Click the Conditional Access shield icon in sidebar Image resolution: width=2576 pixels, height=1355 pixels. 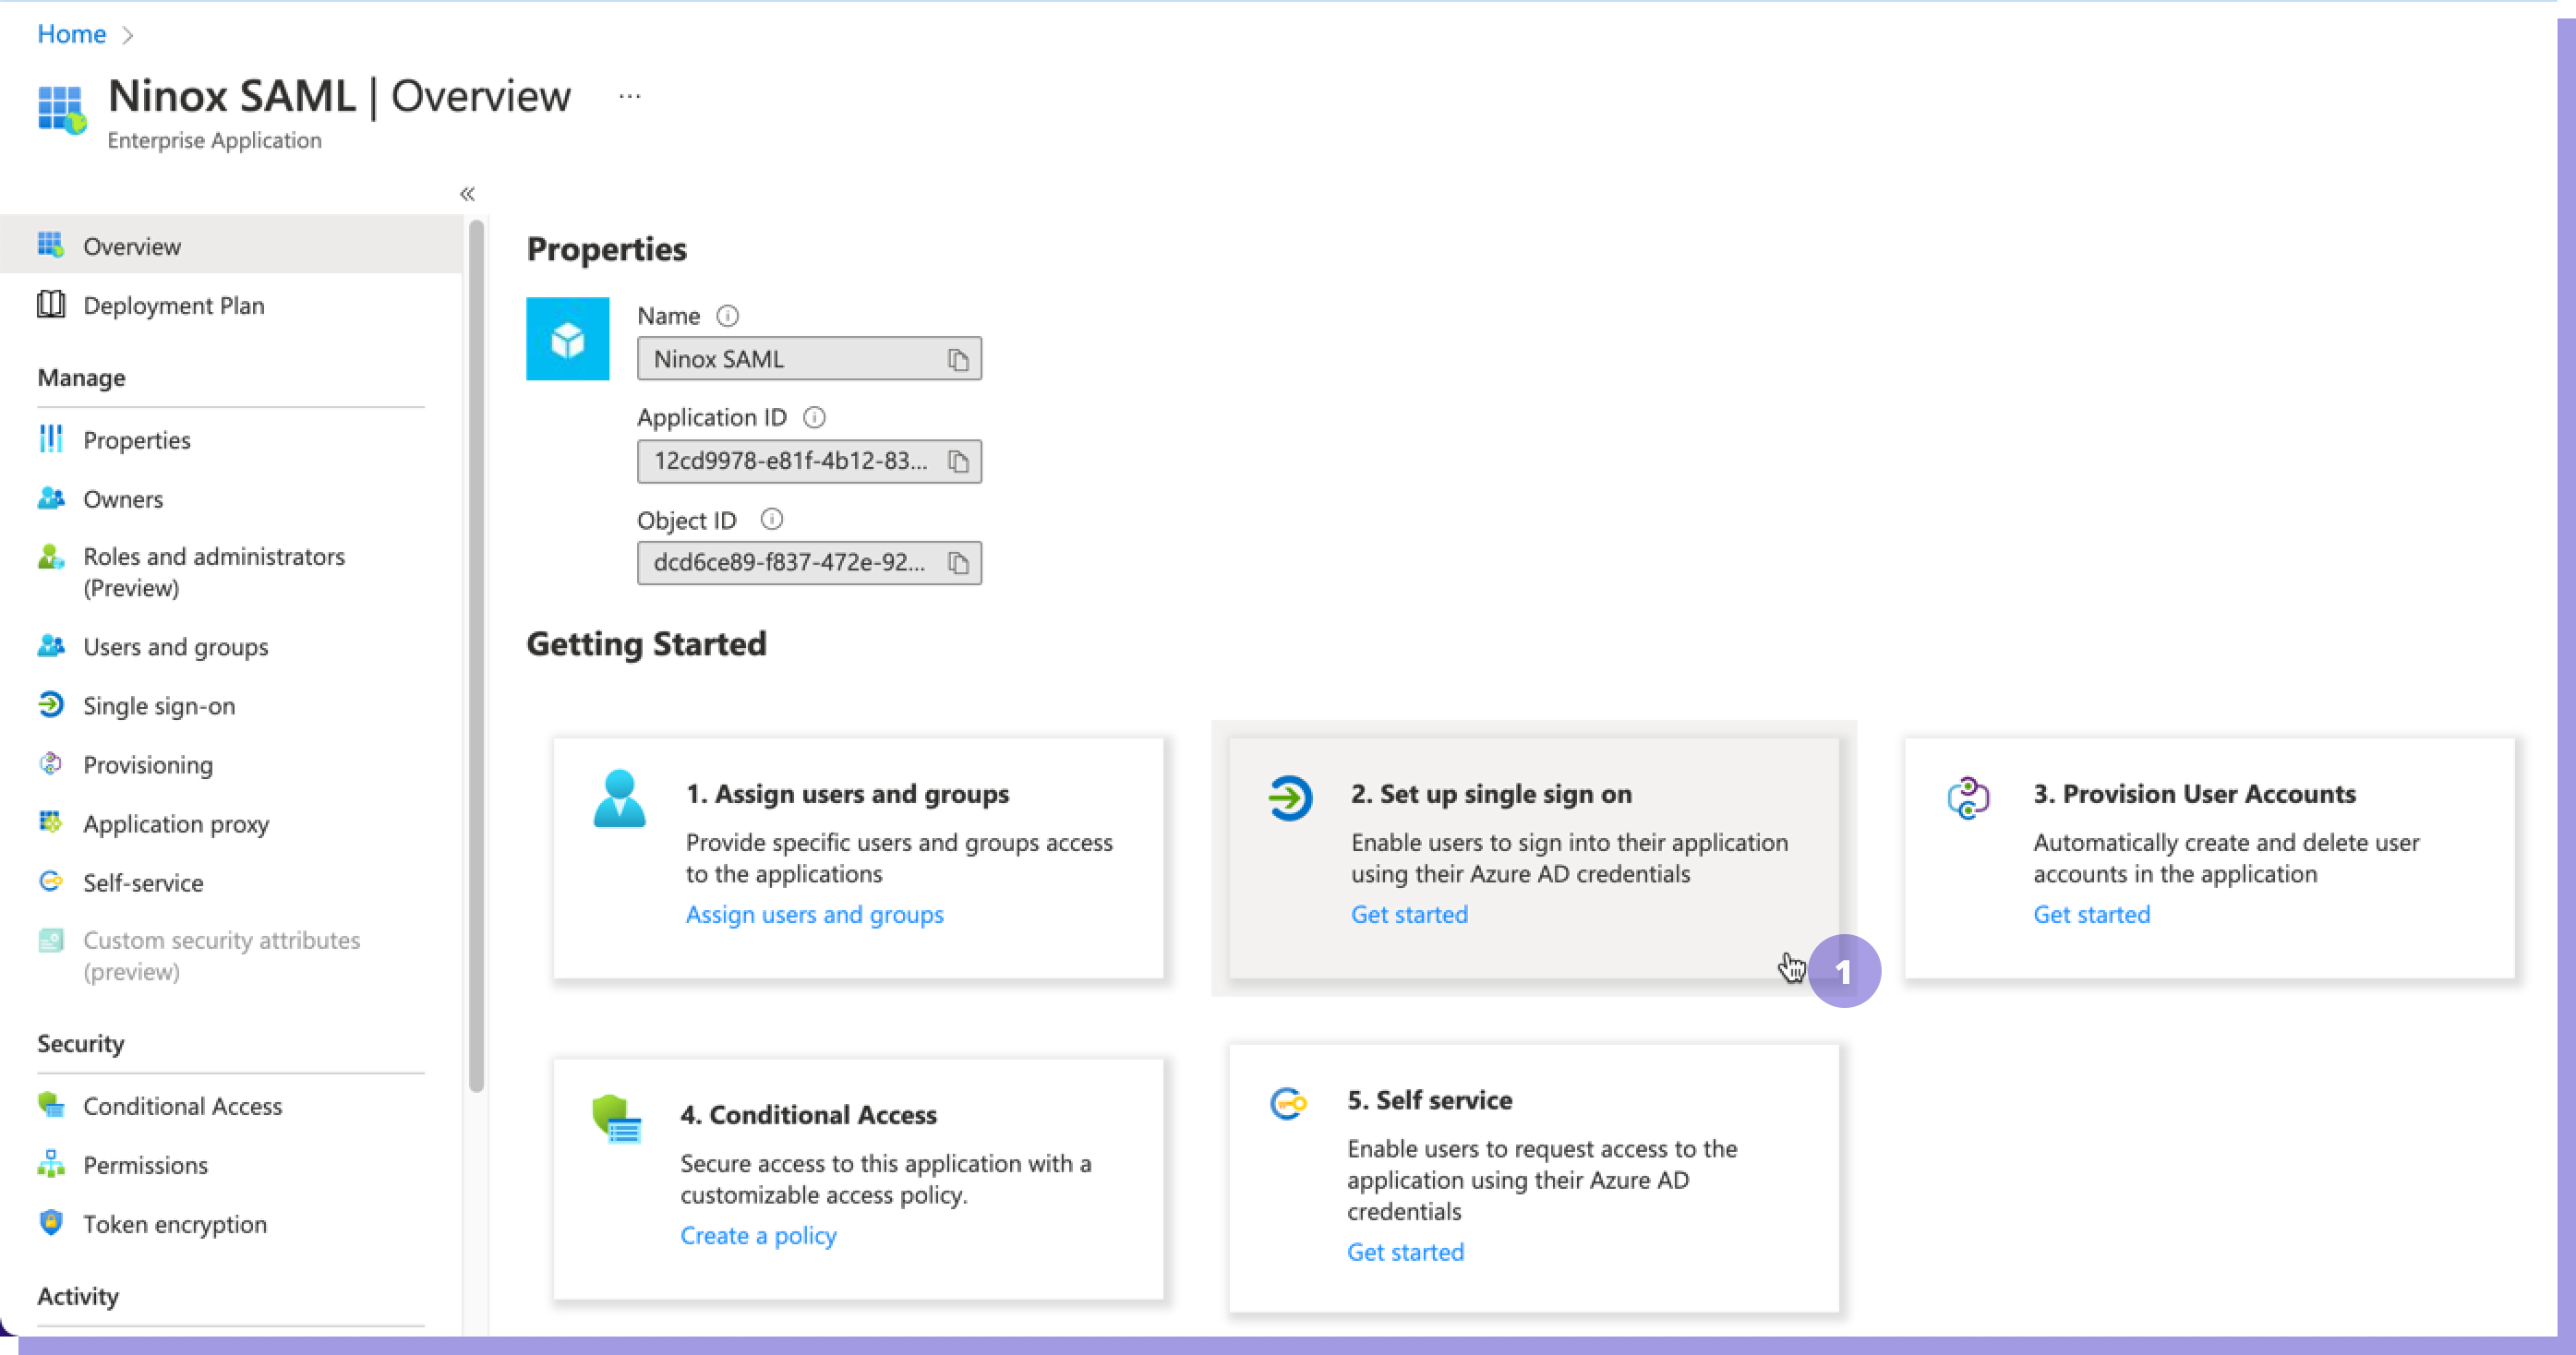(x=51, y=1104)
